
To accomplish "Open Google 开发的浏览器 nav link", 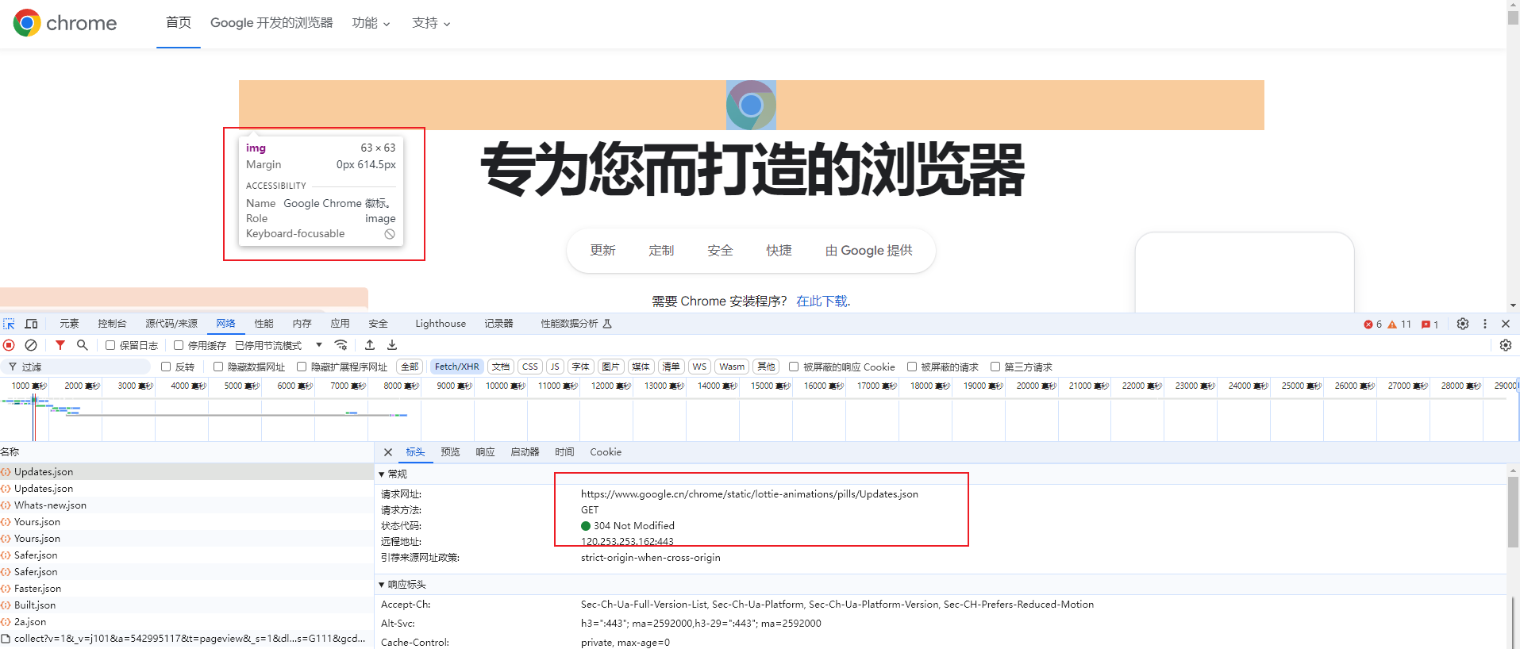I will point(271,23).
